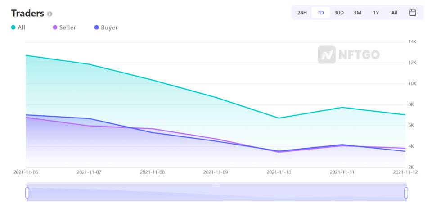Select the 7D time range tab
The image size is (432, 213).
tap(321, 13)
